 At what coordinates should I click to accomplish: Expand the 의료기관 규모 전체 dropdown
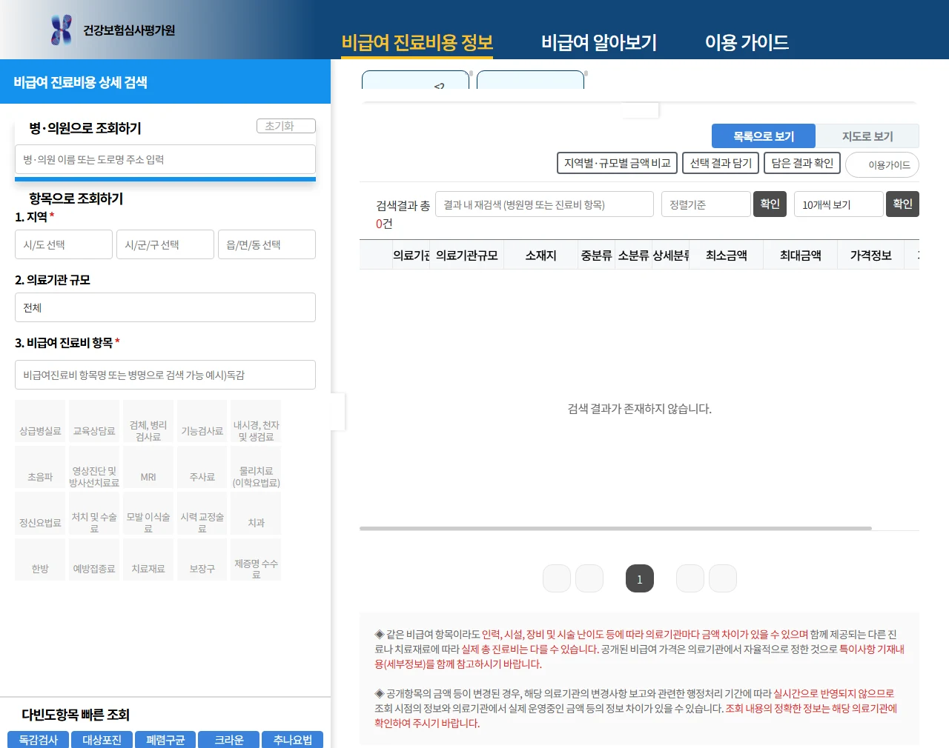click(x=165, y=307)
